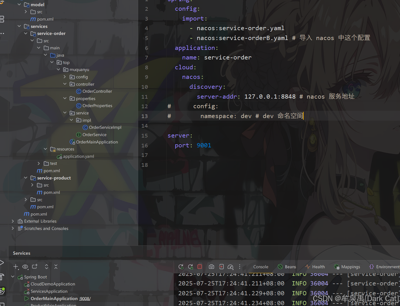Collapse the main folder
Viewport: 400px width, 306px height.
39,48
